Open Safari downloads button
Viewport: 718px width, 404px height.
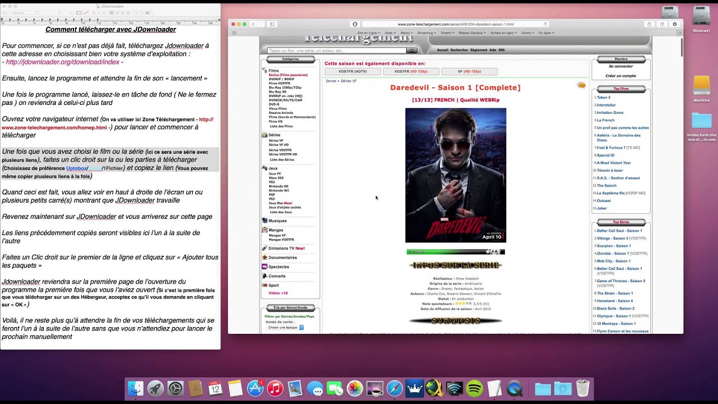674,24
